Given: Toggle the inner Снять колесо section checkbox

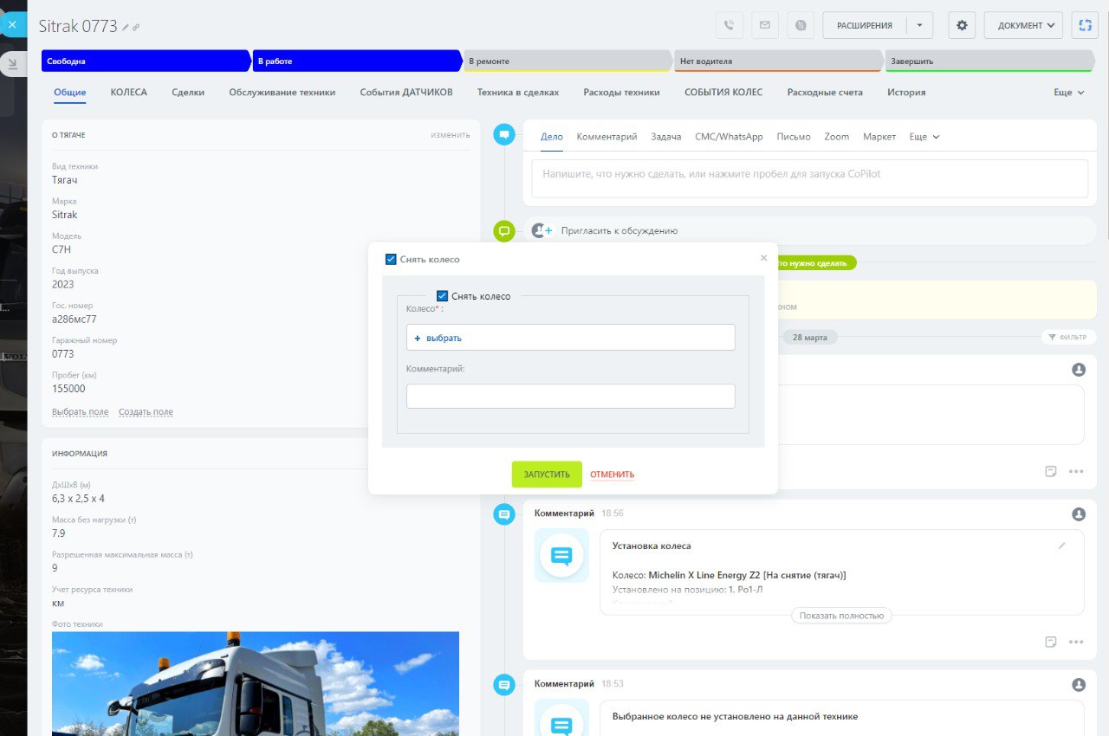Looking at the screenshot, I should [x=443, y=296].
